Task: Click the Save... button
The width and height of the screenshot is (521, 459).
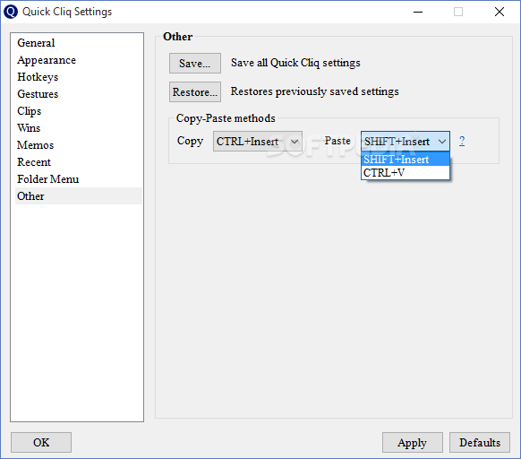Action: pos(195,63)
